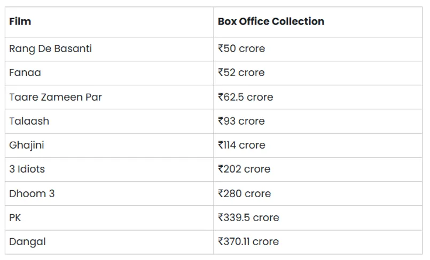
Task: Select the Ghajini film cell
Action: pyautogui.click(x=27, y=145)
